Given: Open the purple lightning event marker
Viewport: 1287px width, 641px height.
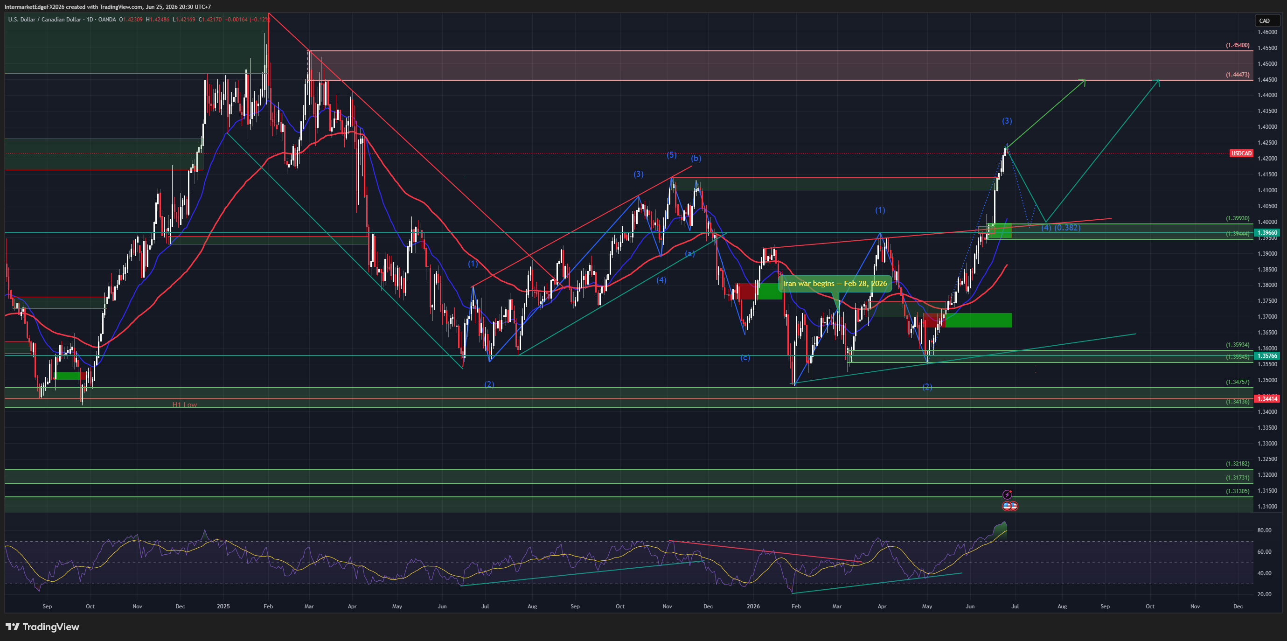Looking at the screenshot, I should (1007, 495).
